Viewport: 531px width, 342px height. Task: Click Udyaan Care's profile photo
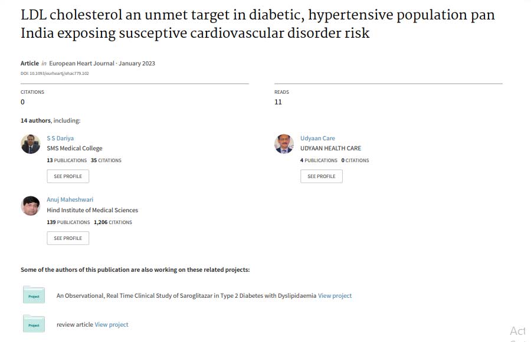284,144
